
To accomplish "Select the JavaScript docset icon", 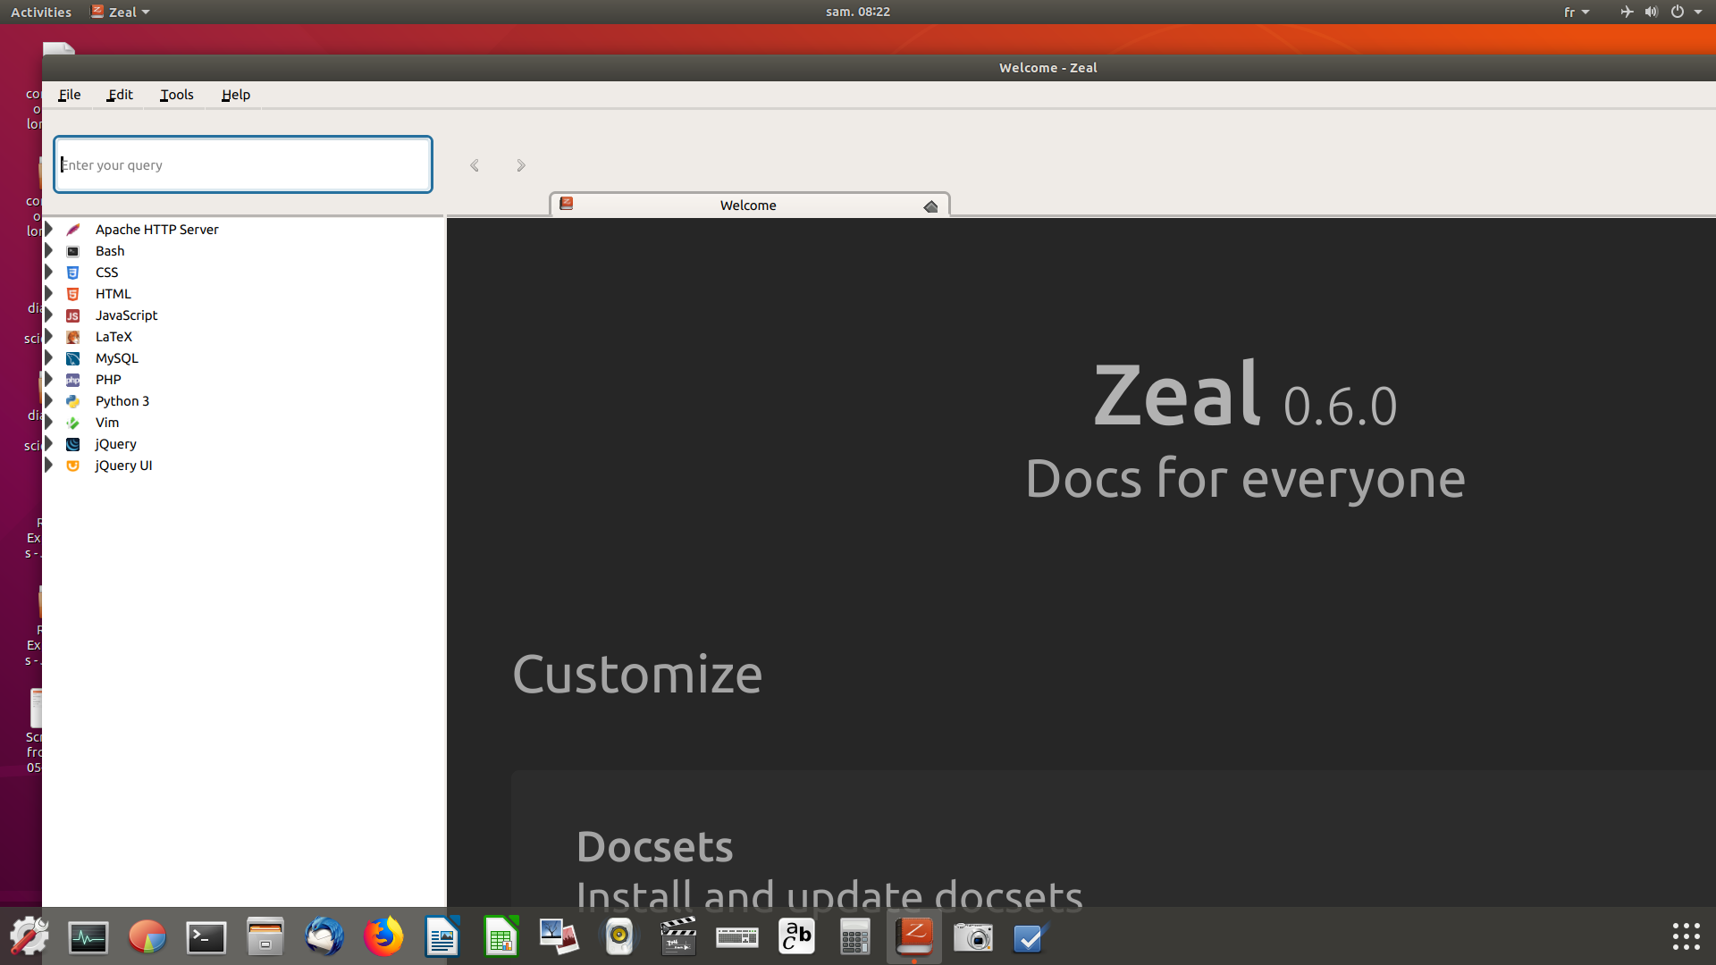I will pos(73,315).
